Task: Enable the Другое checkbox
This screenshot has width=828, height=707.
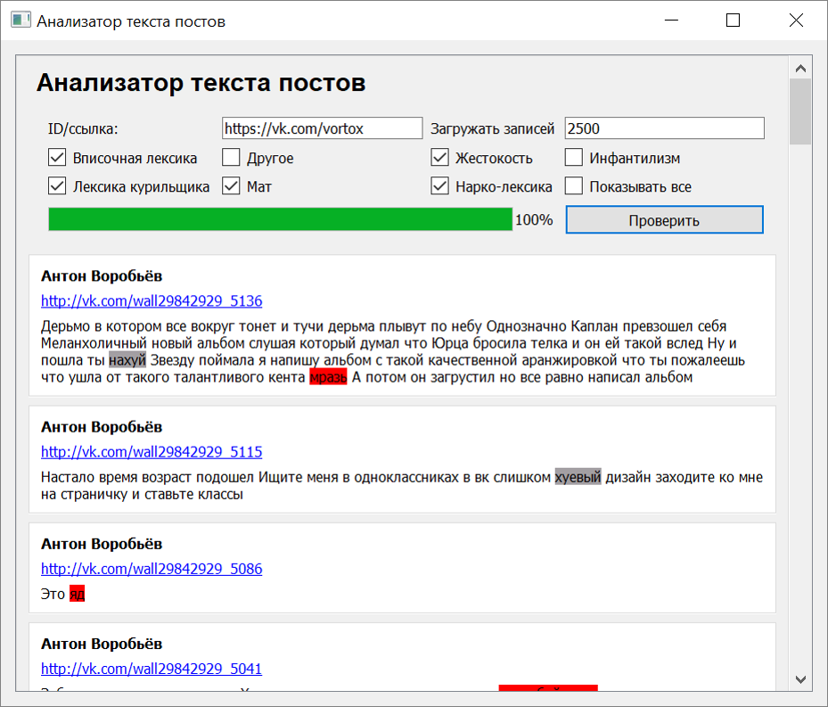Action: pyautogui.click(x=231, y=159)
